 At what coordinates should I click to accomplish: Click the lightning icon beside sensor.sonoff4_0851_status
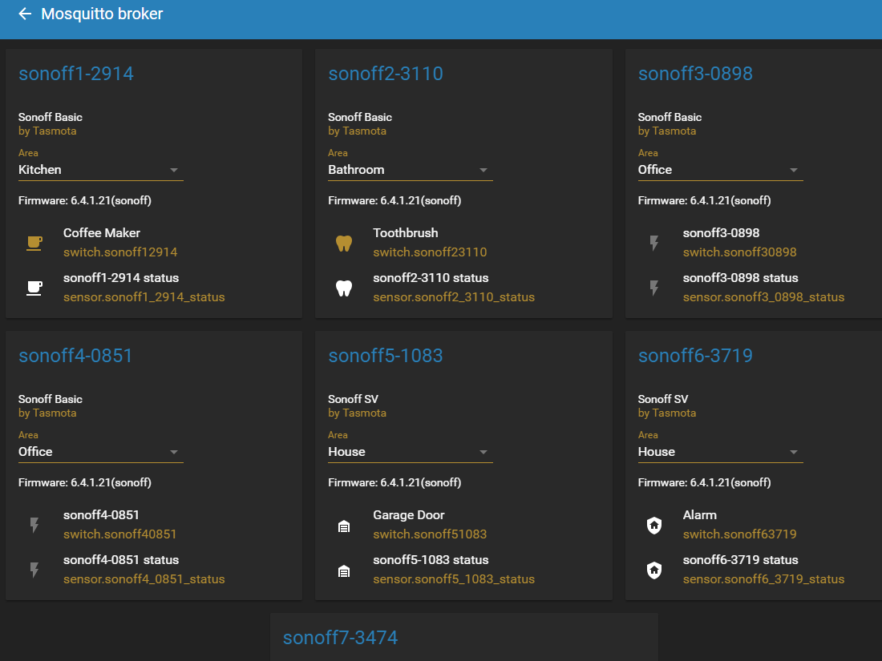click(x=34, y=570)
